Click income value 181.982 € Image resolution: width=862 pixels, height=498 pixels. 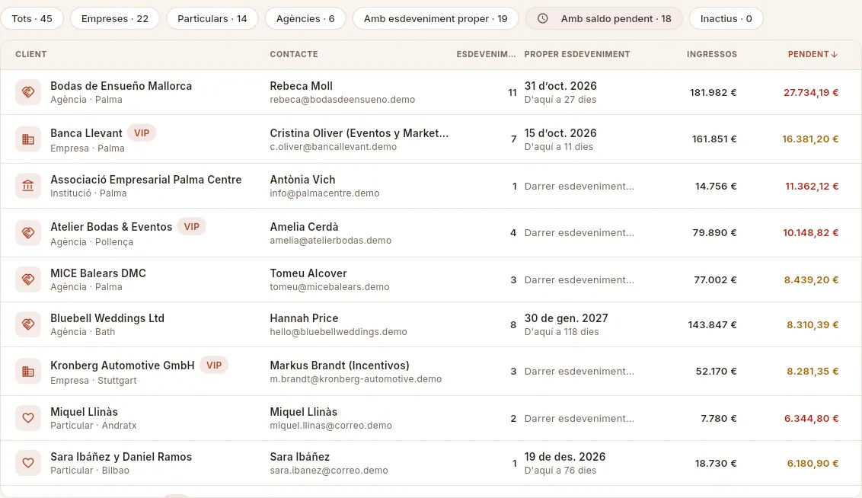pyautogui.click(x=713, y=93)
